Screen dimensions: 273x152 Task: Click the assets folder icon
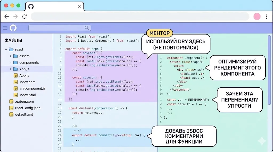pyautogui.click(x=15, y=56)
